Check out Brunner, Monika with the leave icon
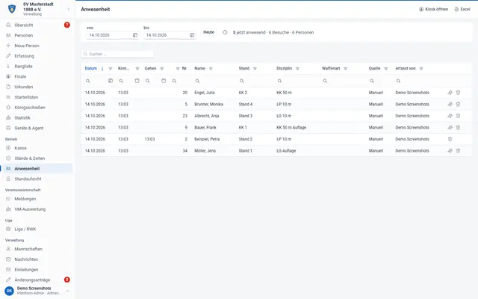The image size is (478, 299). tap(450, 105)
